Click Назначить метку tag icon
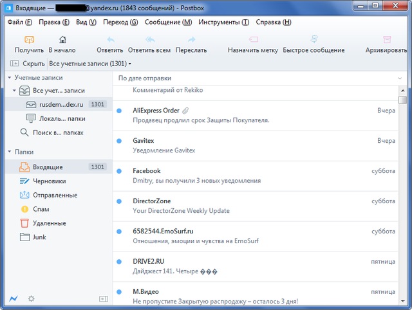 coord(252,40)
